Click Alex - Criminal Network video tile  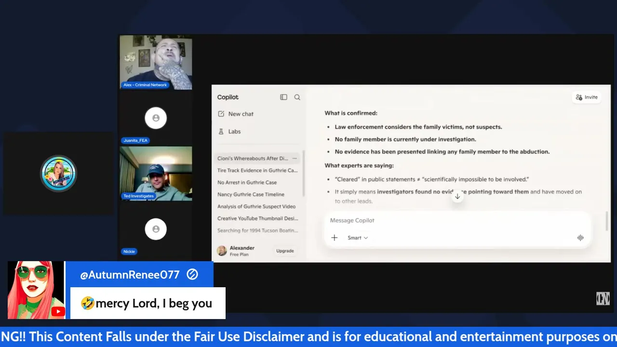[x=156, y=62]
